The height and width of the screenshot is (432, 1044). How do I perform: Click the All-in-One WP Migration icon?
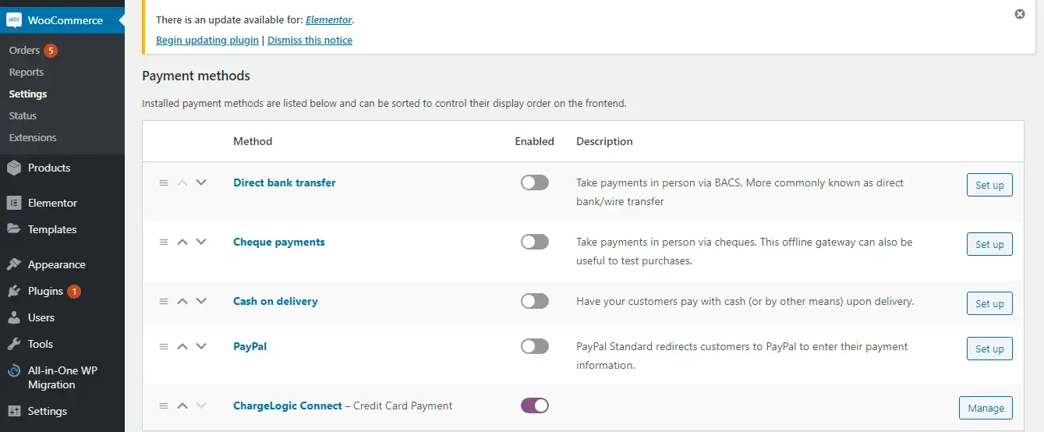pos(13,371)
